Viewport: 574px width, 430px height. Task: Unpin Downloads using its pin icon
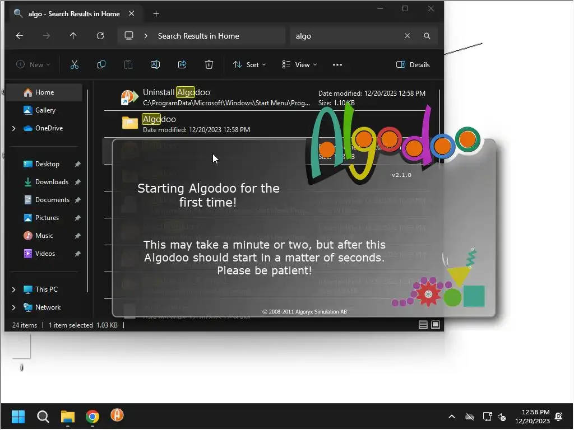pos(77,183)
